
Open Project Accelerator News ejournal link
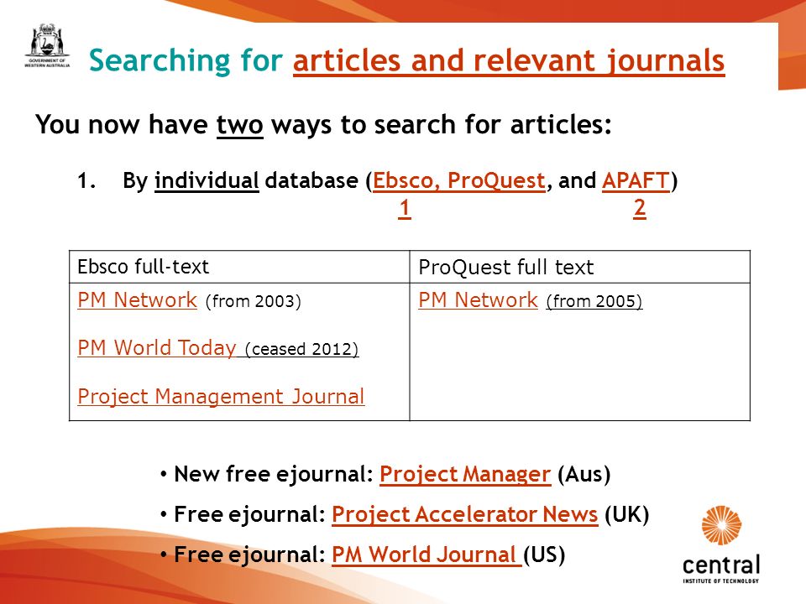tap(464, 514)
